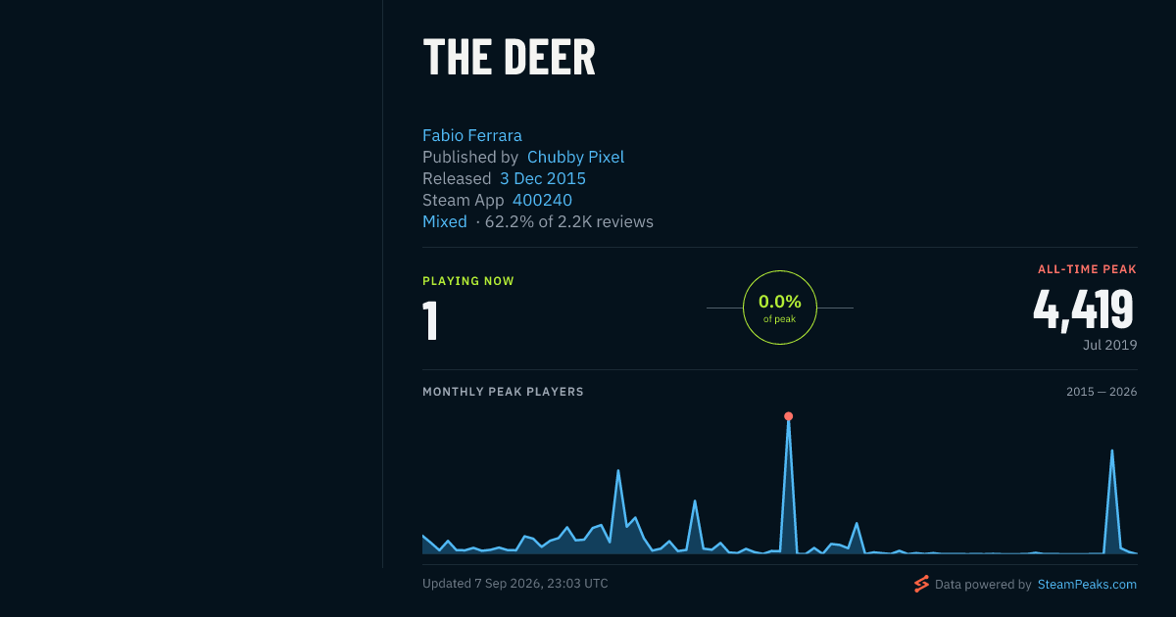This screenshot has height=617, width=1176.
Task: Open publisher Chubby Pixel link
Action: click(x=575, y=157)
